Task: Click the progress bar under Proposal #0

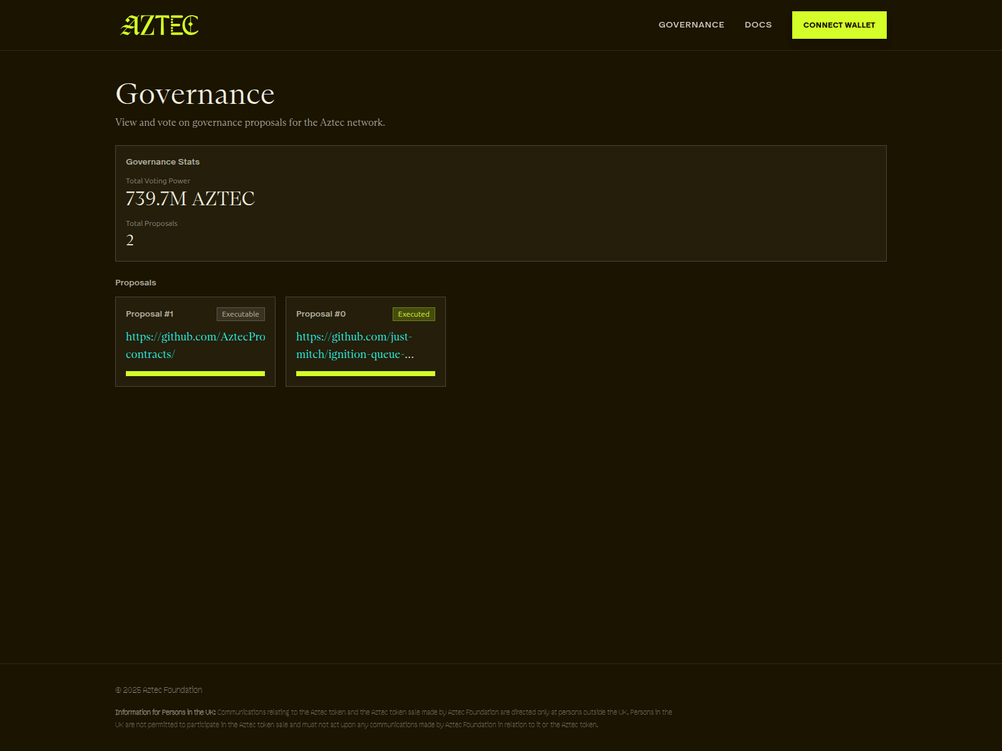Action: [x=365, y=373]
